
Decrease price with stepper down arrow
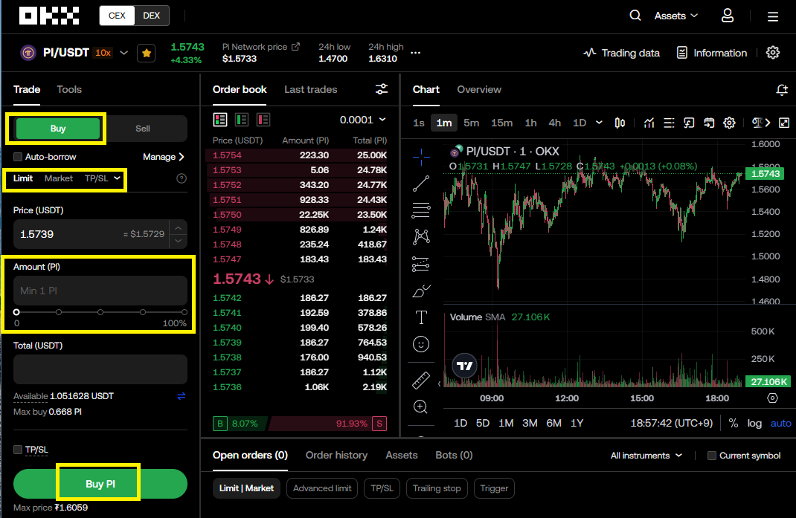[179, 241]
